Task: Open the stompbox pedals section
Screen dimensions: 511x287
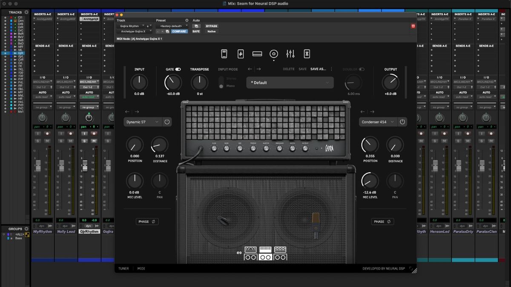Action: pyautogui.click(x=241, y=54)
